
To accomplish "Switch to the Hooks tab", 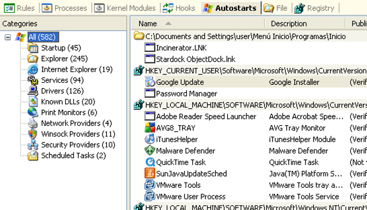I will pyautogui.click(x=179, y=8).
